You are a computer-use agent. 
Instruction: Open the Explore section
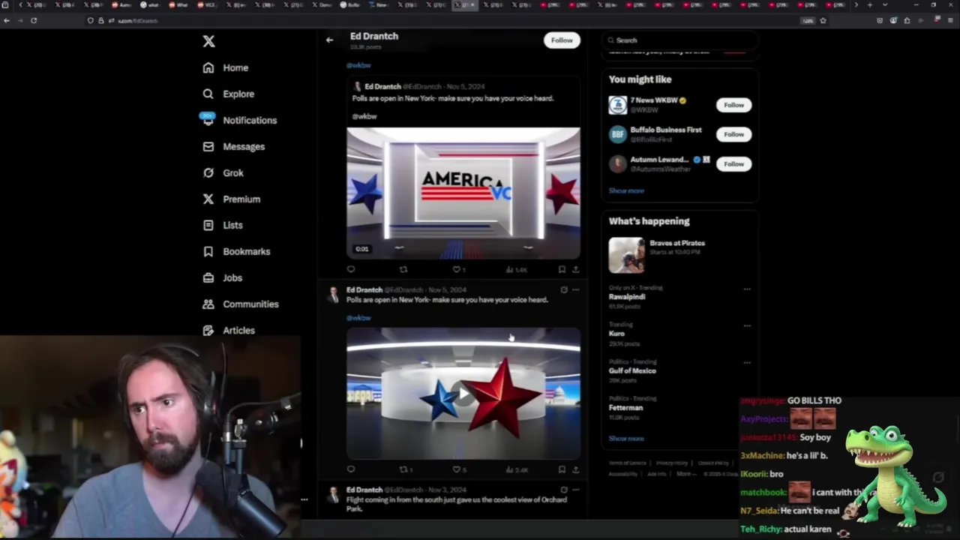229,94
